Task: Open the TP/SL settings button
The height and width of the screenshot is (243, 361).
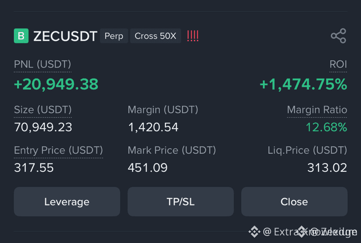Action: tap(181, 202)
